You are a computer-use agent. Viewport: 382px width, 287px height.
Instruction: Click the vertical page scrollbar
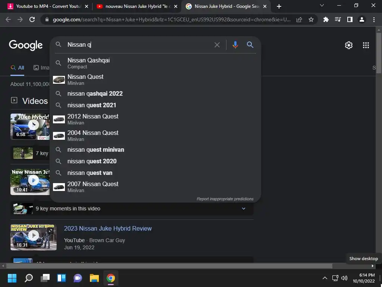[x=379, y=52]
